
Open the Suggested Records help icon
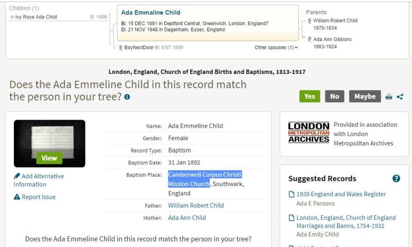coord(396,178)
